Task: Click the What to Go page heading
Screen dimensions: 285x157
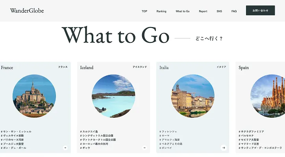Action: point(116,35)
